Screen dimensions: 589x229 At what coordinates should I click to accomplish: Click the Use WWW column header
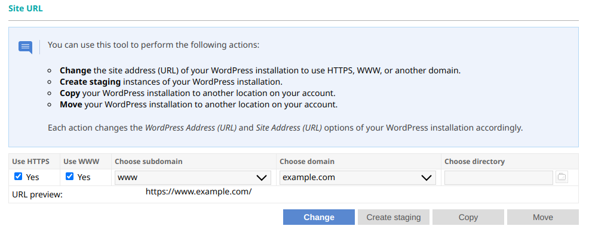pyautogui.click(x=81, y=162)
